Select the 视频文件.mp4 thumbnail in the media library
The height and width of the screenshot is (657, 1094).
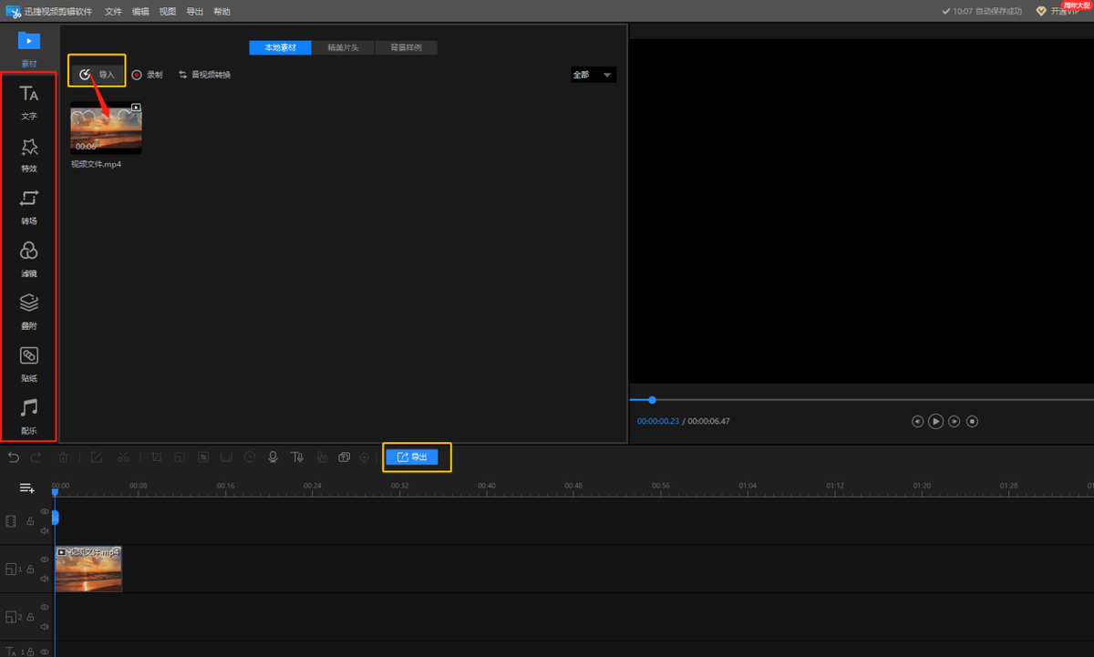pyautogui.click(x=107, y=128)
